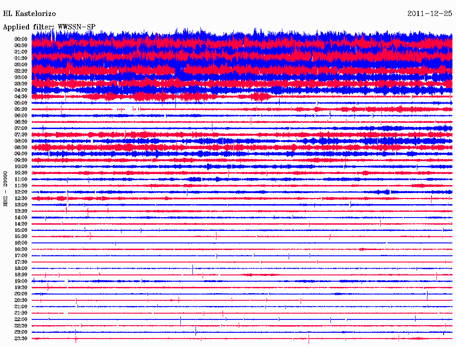Select the 06:30 time label
This screenshot has width=456, height=347.
(21, 122)
